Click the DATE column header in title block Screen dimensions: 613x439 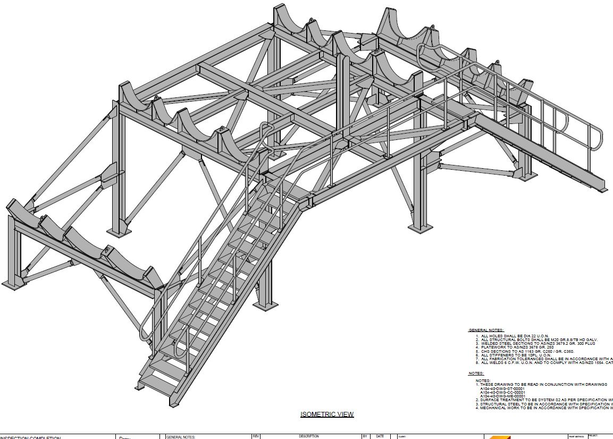380,436
